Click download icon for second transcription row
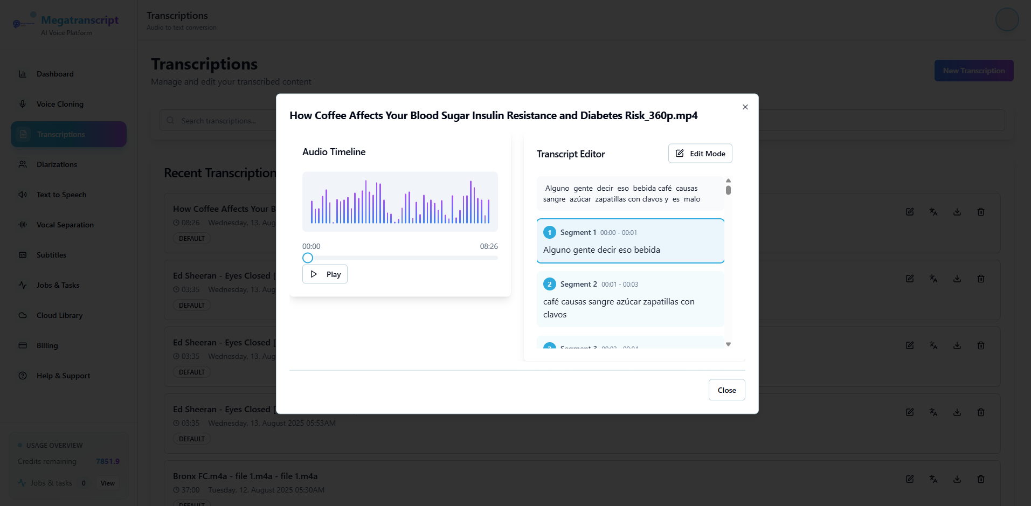This screenshot has height=506, width=1031. pyautogui.click(x=957, y=279)
